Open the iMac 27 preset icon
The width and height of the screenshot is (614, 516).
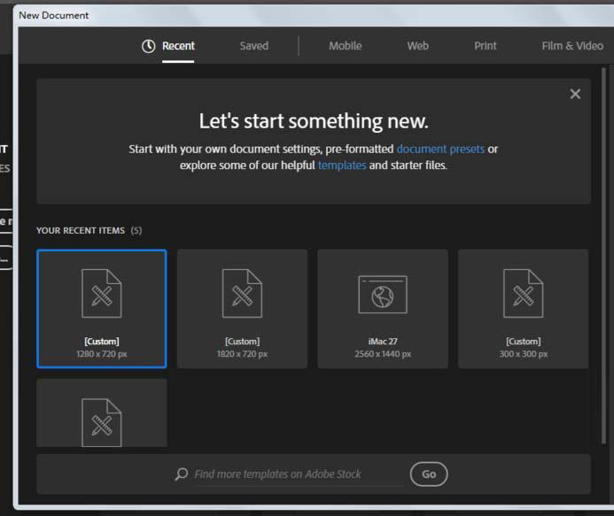383,294
